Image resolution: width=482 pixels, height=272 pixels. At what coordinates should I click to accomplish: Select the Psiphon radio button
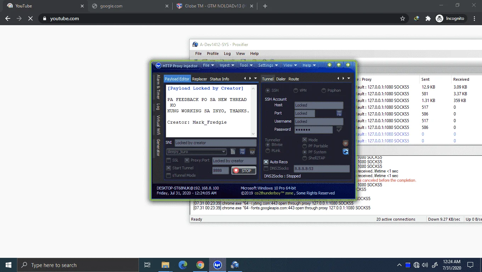click(x=324, y=91)
